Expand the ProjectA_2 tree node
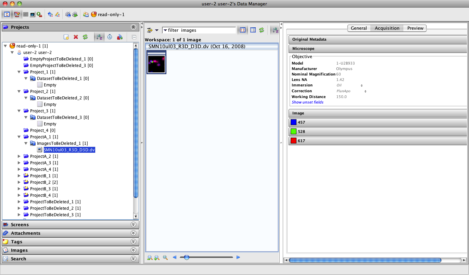Image resolution: width=469 pixels, height=275 pixels. point(19,156)
